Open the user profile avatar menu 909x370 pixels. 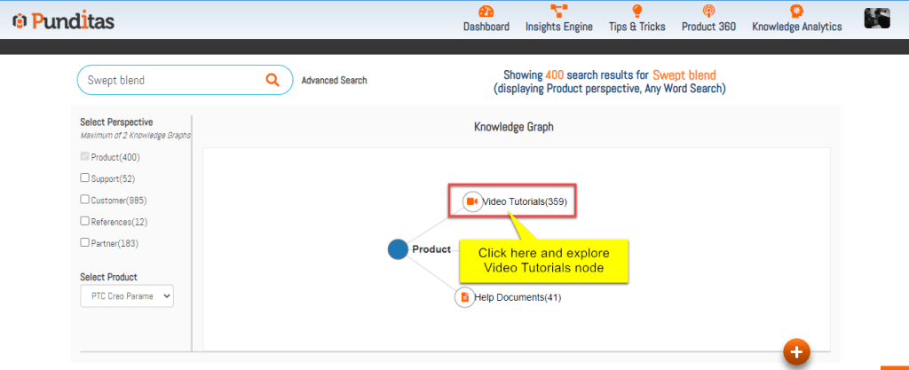point(877,19)
